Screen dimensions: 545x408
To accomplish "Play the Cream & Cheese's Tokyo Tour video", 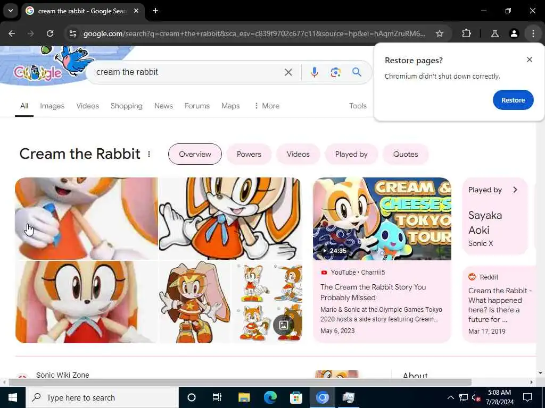I will point(382,218).
